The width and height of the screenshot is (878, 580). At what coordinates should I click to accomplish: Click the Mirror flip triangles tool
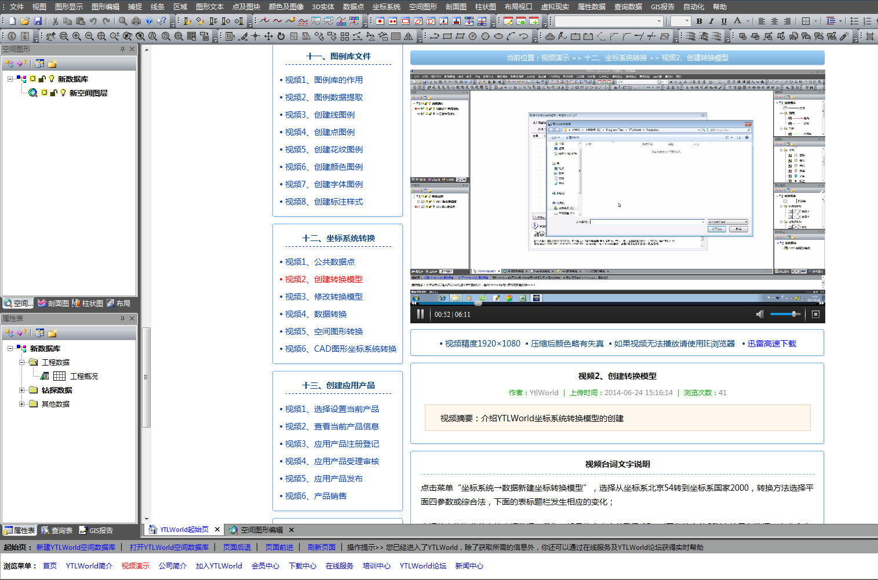[x=409, y=36]
